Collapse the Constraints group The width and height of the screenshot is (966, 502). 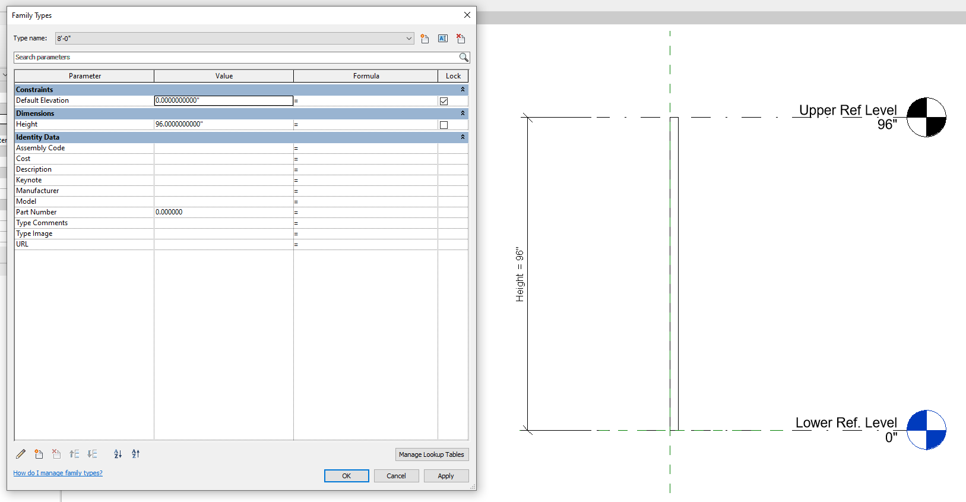tap(463, 90)
